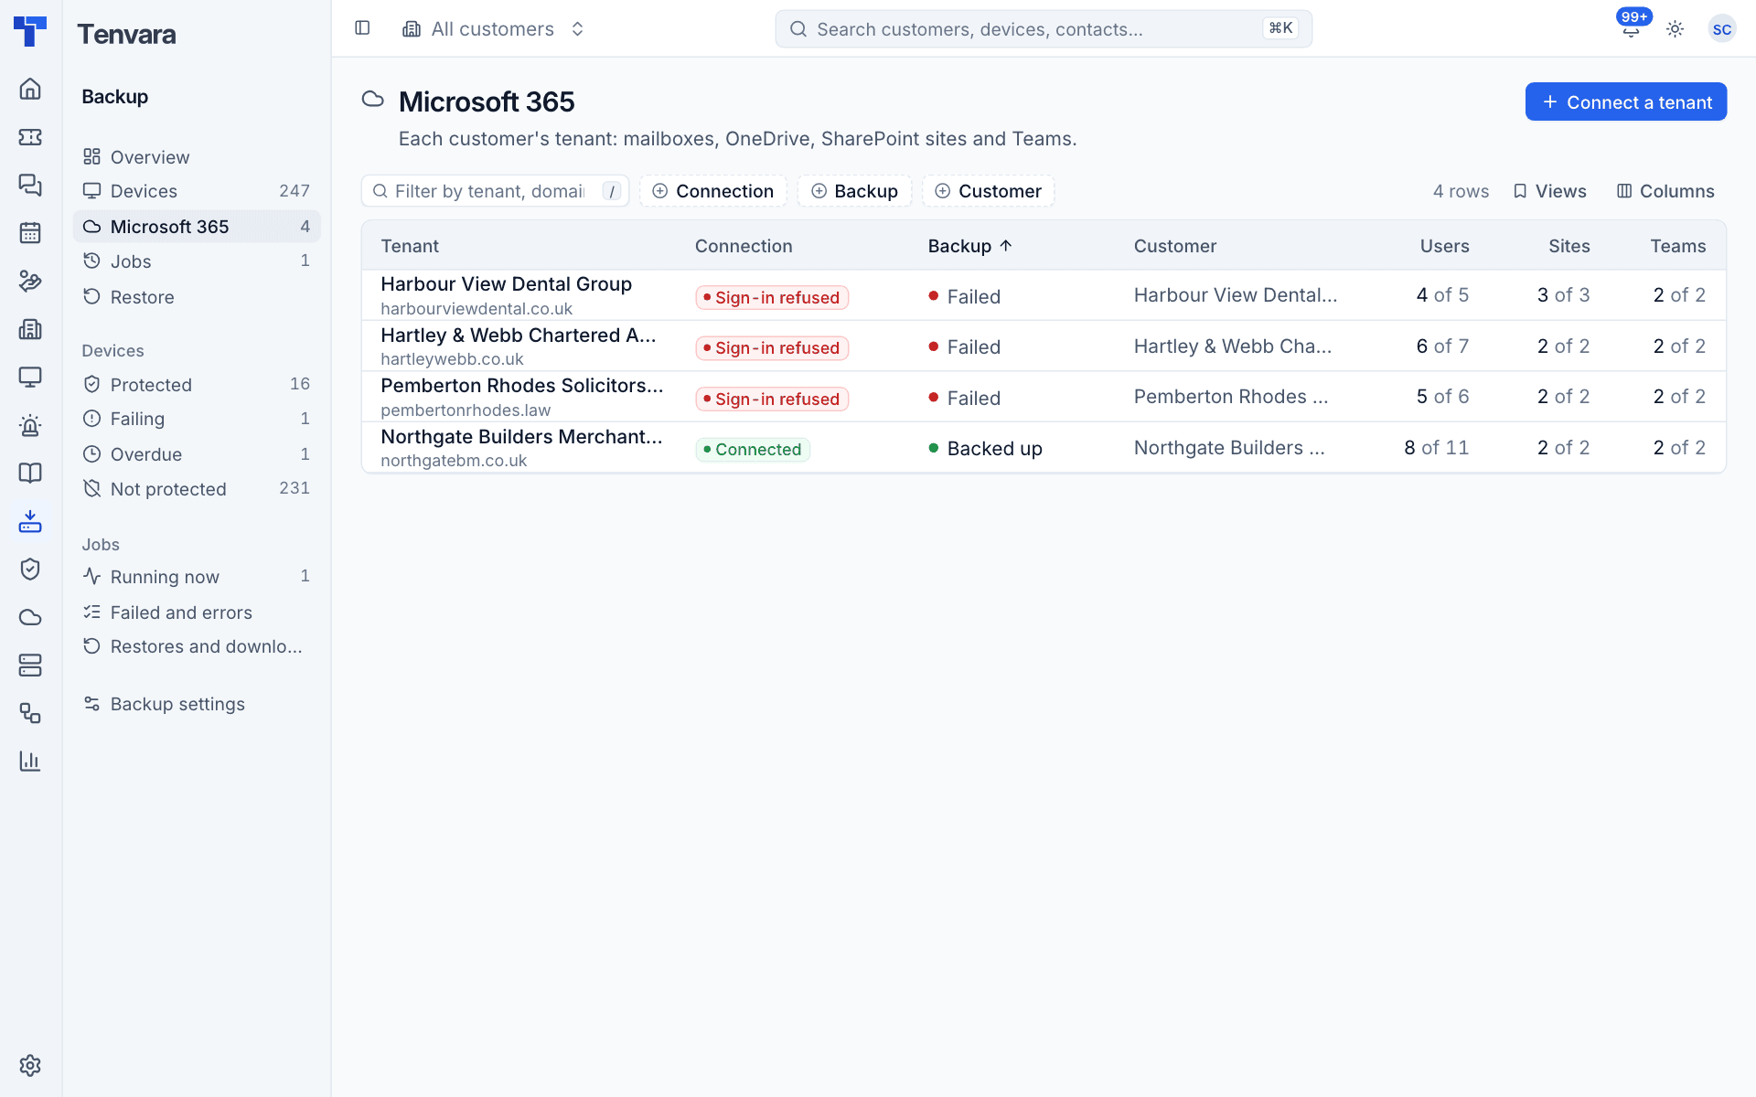Image resolution: width=1756 pixels, height=1097 pixels.
Task: Open the alerts siren rail icon
Action: coord(30,425)
